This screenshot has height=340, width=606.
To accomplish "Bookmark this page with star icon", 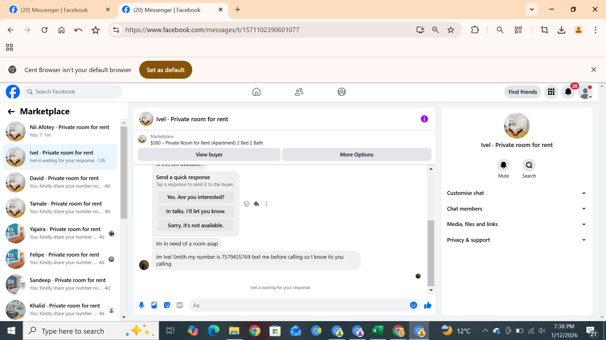I will pos(451,30).
